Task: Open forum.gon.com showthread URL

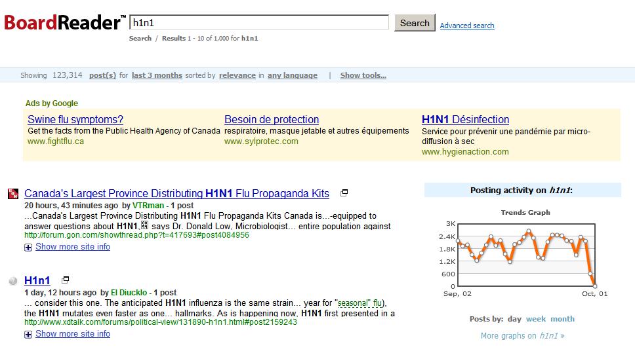Action: [136, 235]
